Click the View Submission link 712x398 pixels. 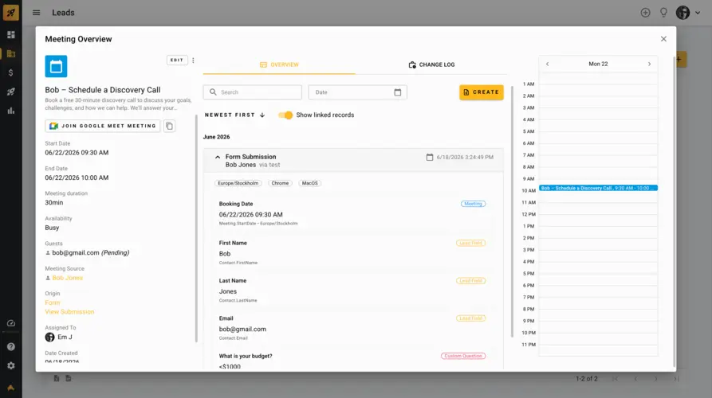(x=69, y=312)
